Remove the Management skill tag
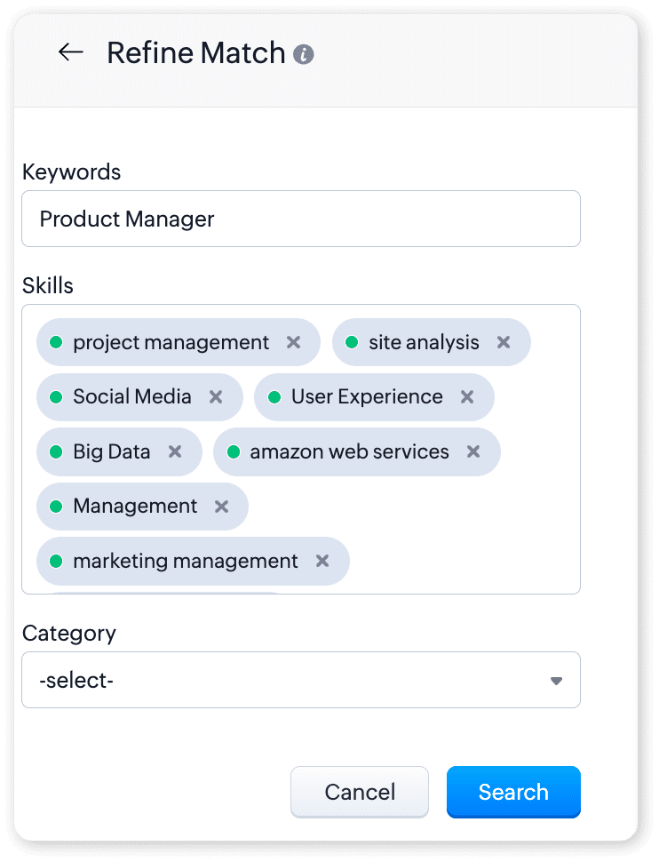 point(222,507)
